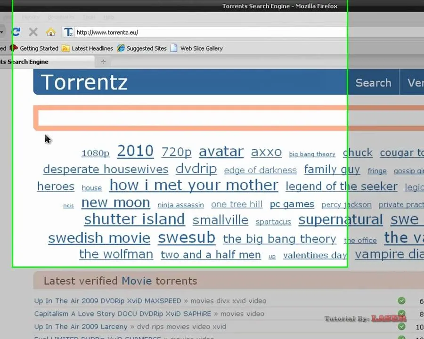The height and width of the screenshot is (339, 424).
Task: Open the wolfman tag link
Action: click(x=116, y=254)
